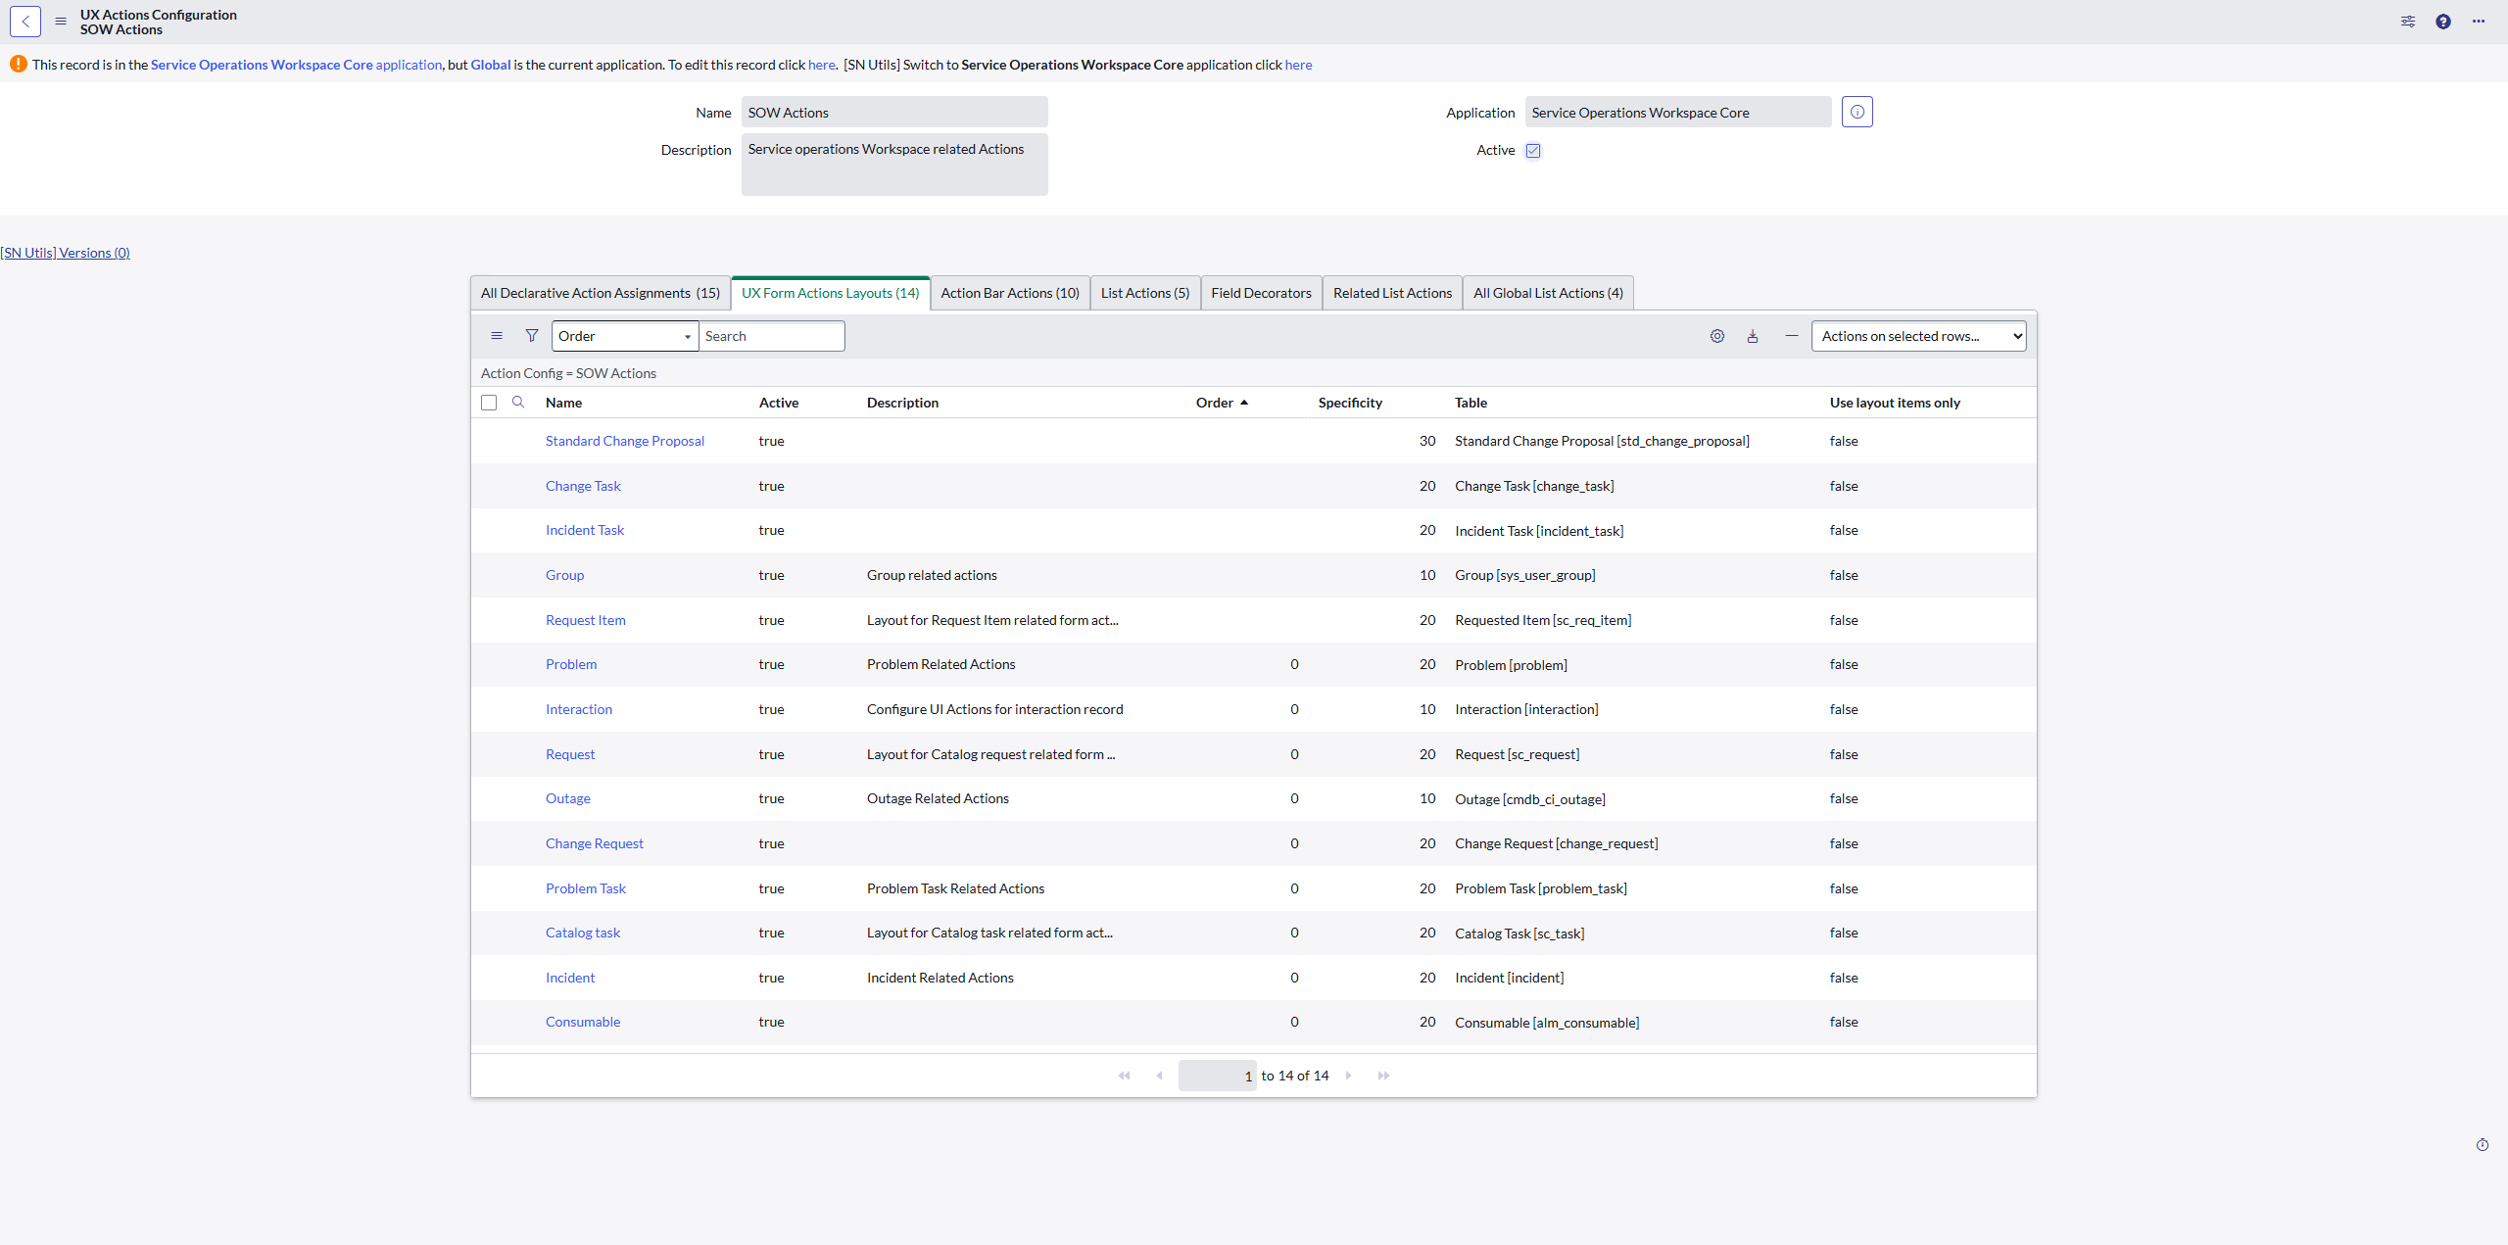
Task: Expand the Order search field dropdown
Action: [625, 336]
